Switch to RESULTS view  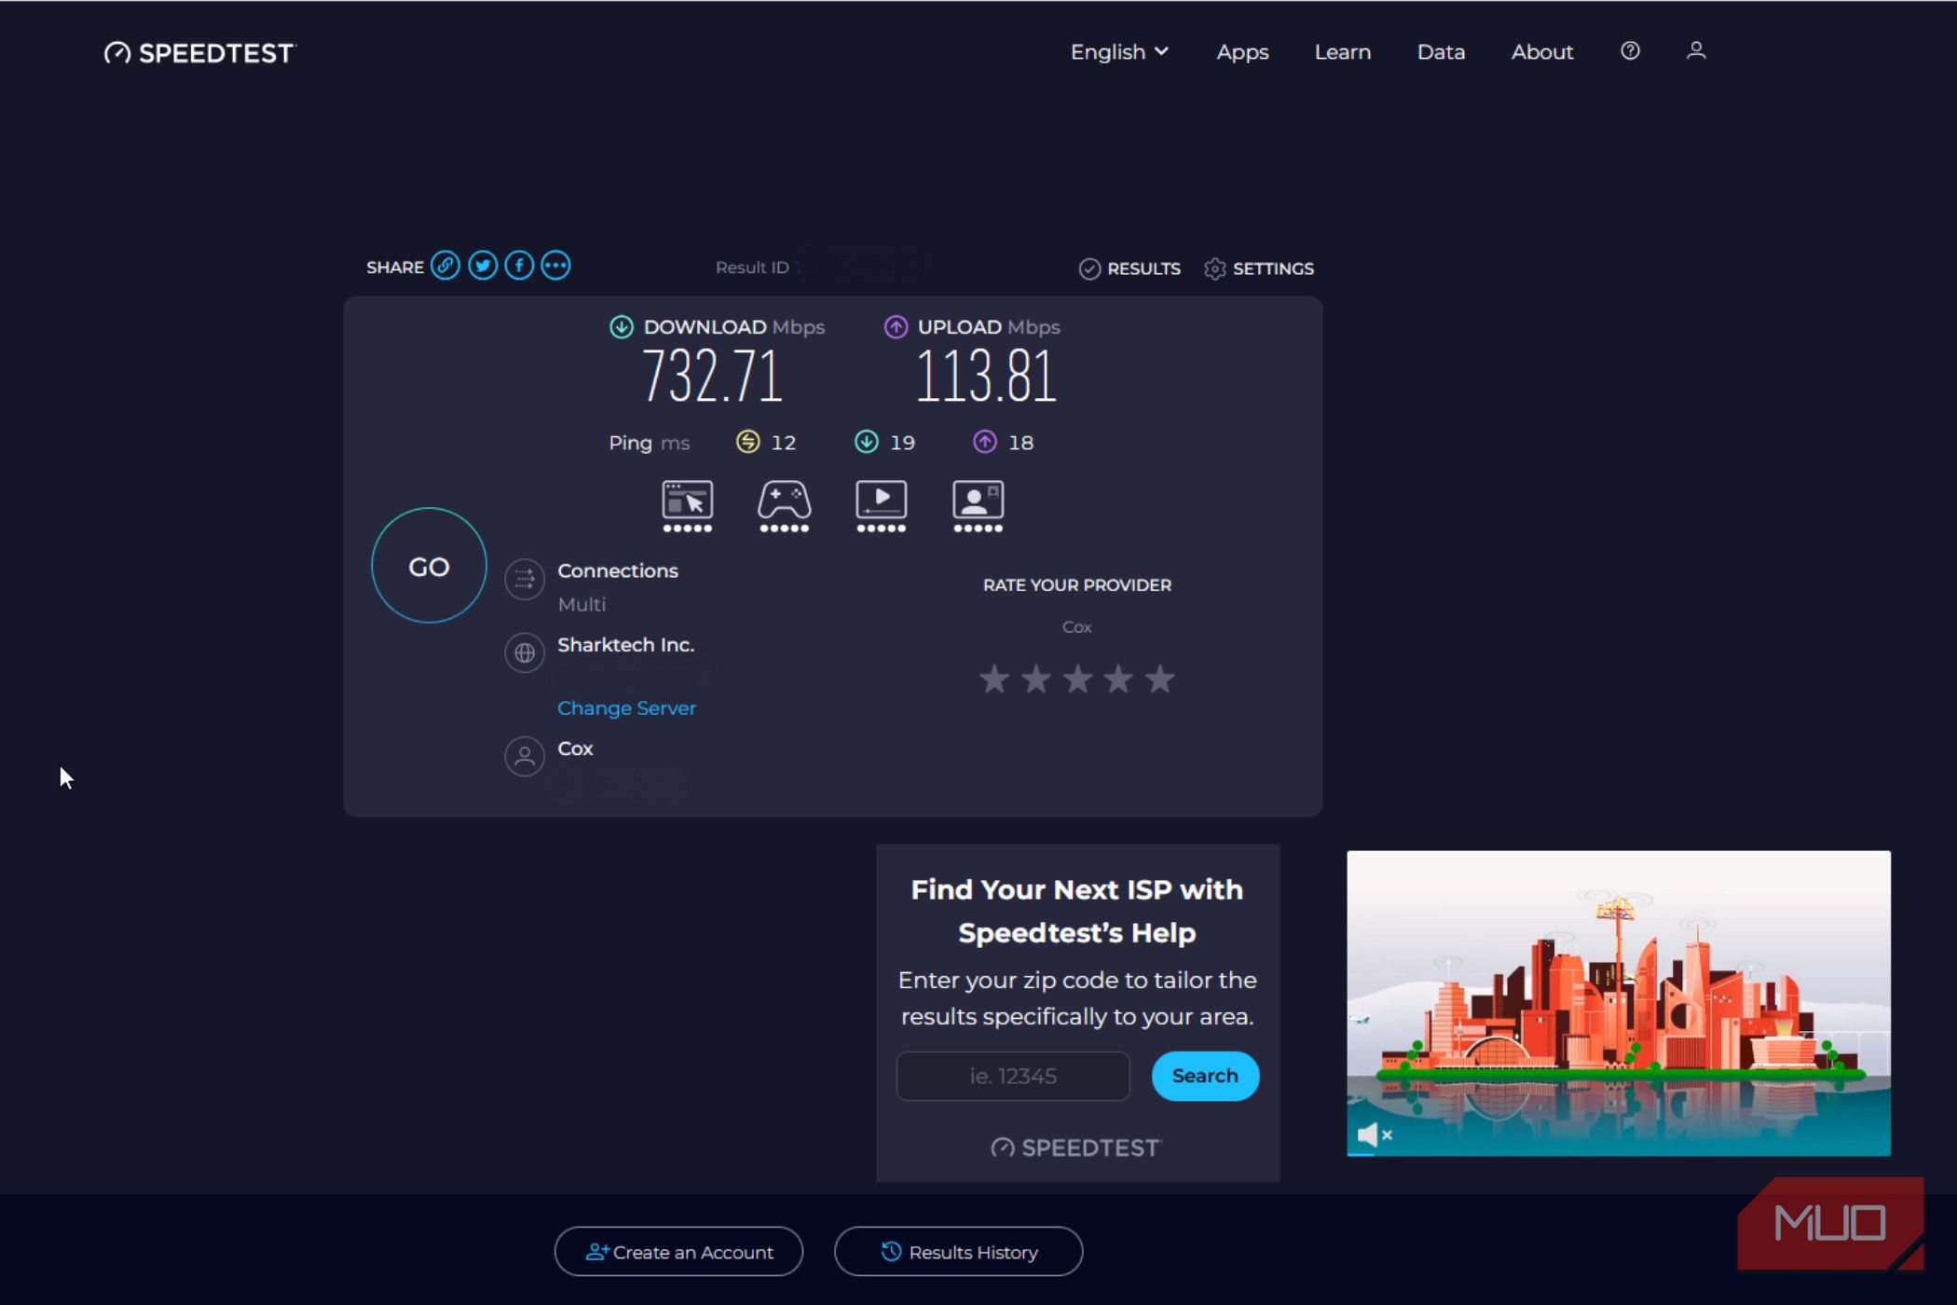(1129, 268)
